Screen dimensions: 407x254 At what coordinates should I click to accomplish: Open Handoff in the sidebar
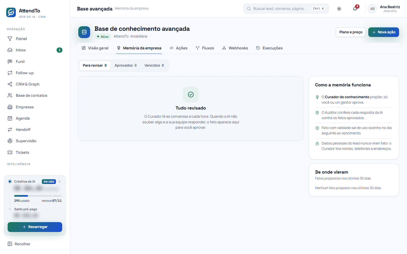(x=35, y=130)
